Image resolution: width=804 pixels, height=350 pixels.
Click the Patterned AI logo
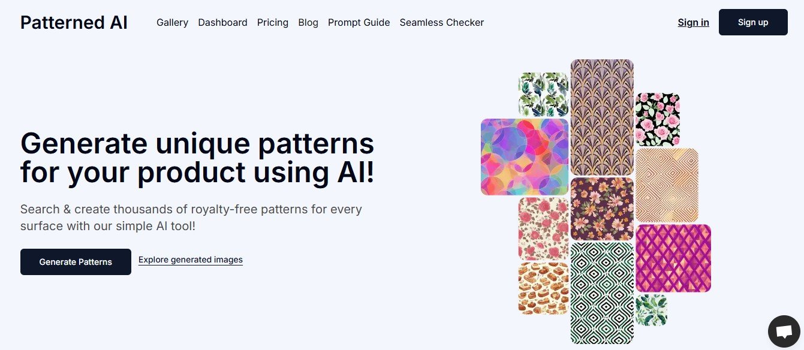[74, 22]
